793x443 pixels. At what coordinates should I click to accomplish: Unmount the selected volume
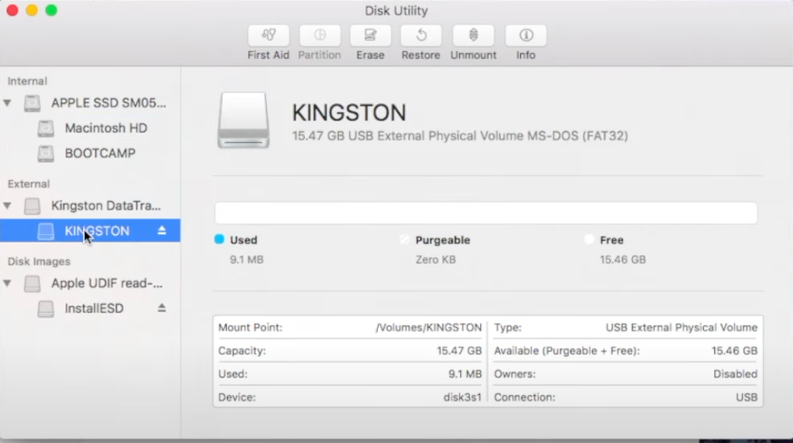pyautogui.click(x=474, y=36)
